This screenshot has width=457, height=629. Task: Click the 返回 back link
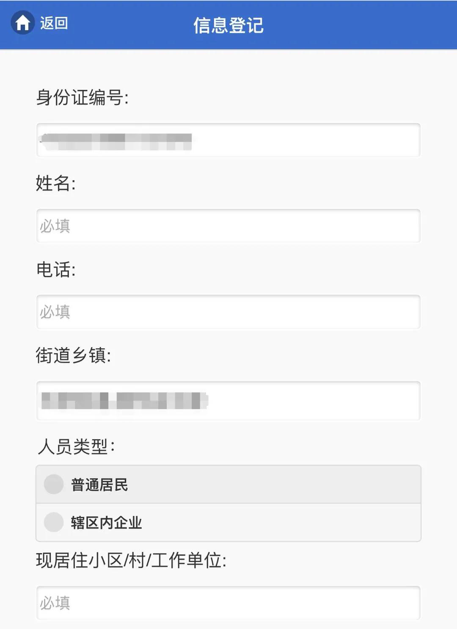[x=54, y=23]
